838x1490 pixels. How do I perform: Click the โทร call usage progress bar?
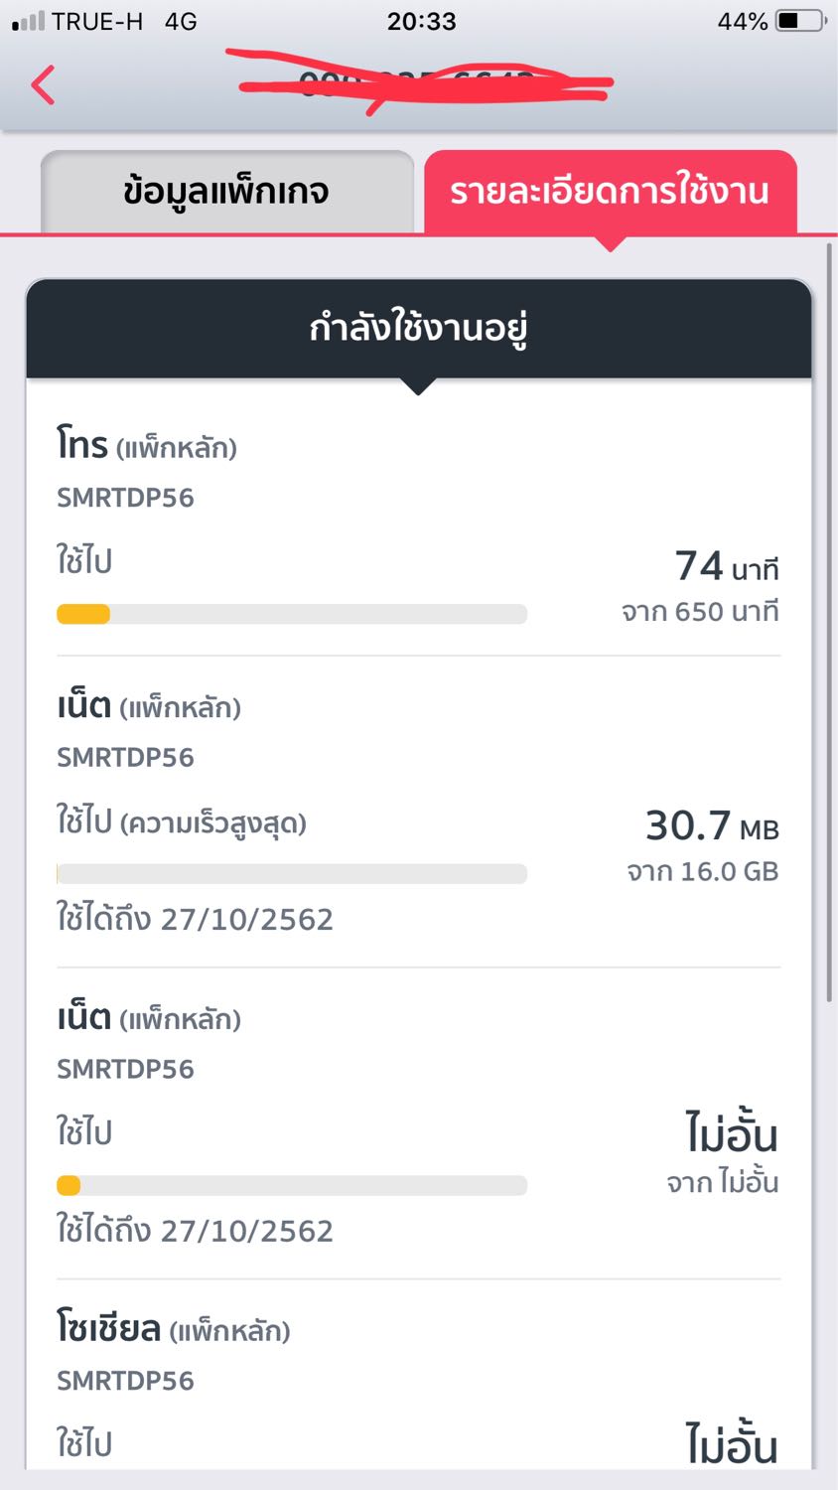pos(291,614)
